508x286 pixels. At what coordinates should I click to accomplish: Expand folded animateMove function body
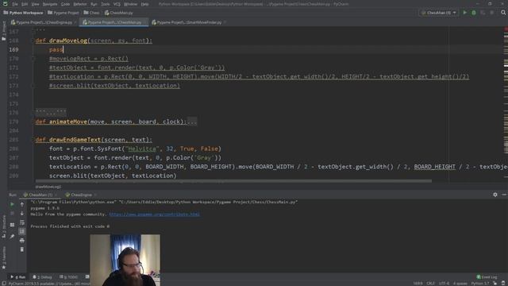pyautogui.click(x=192, y=122)
